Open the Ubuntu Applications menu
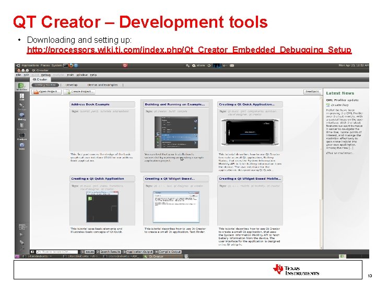This screenshot has height=282, width=376. tap(30, 65)
